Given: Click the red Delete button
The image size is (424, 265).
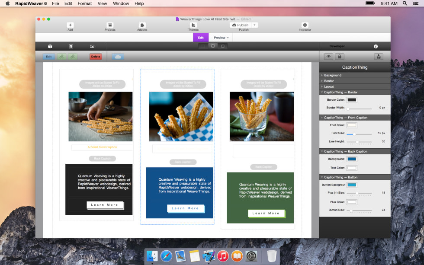Looking at the screenshot, I should coord(96,57).
